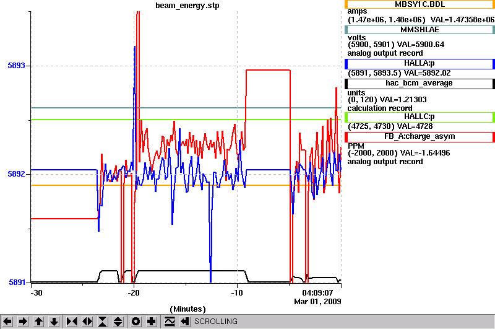Click the VAL=1.47358e+06 range line
This screenshot has height=329, width=495.
(x=421, y=20)
